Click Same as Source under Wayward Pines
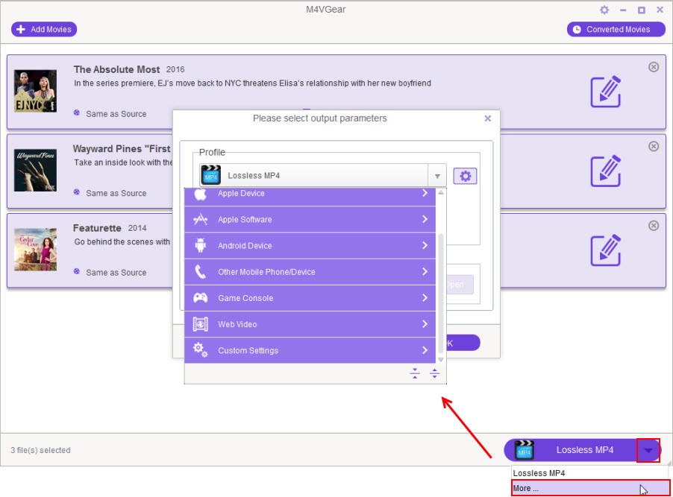Image resolution: width=673 pixels, height=497 pixels. [116, 194]
